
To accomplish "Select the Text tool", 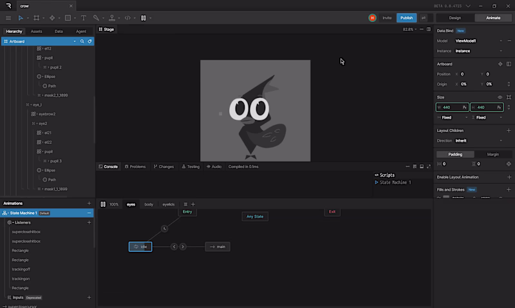I will (x=84, y=18).
